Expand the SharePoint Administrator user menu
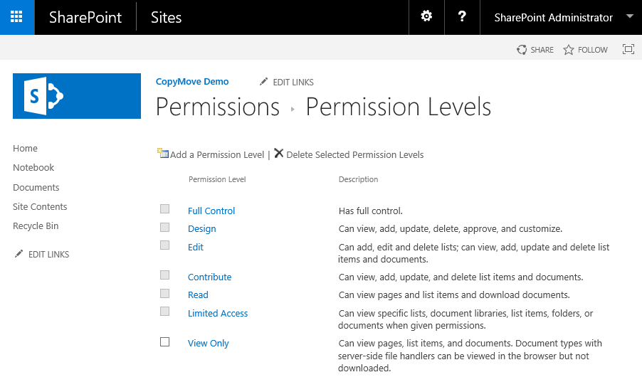The height and width of the screenshot is (382, 642). pyautogui.click(x=629, y=17)
